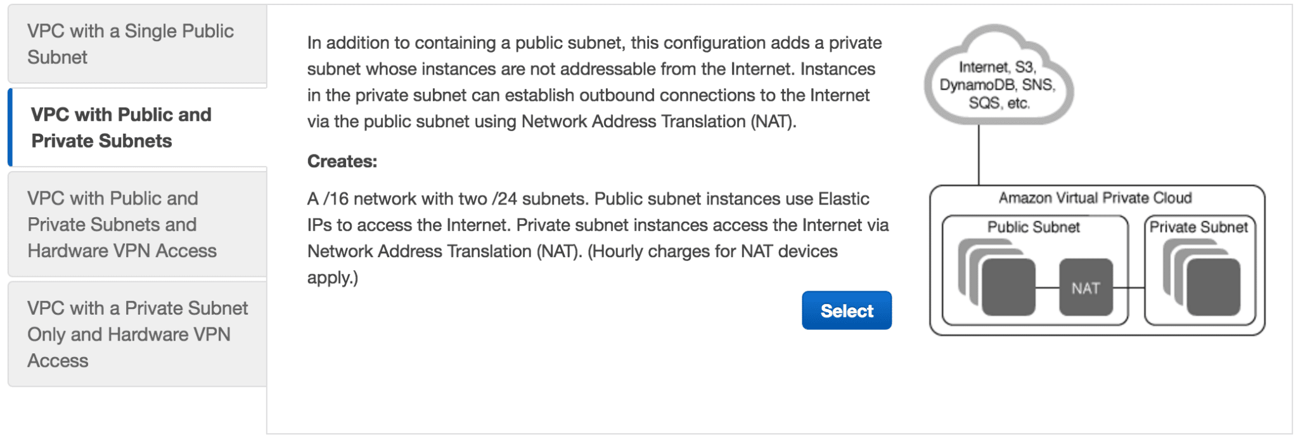Click the line connecting the cloud to the VPC
Viewport: 1298px width, 442px height.
click(979, 155)
